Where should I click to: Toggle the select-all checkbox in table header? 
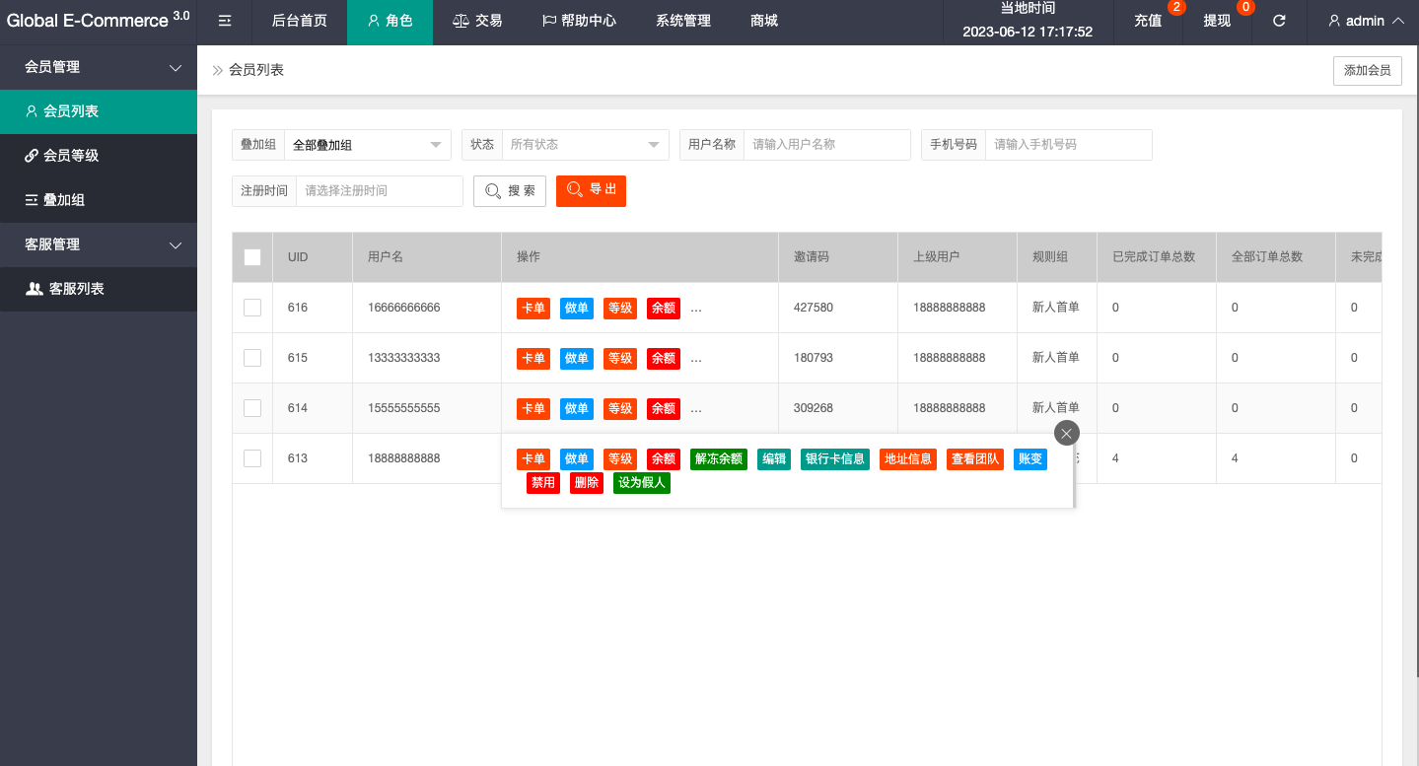(x=252, y=257)
